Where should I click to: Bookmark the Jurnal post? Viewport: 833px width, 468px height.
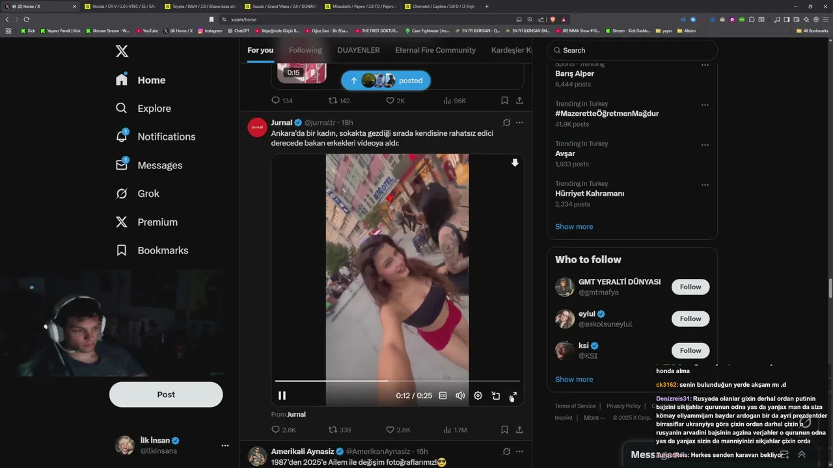[x=504, y=430]
